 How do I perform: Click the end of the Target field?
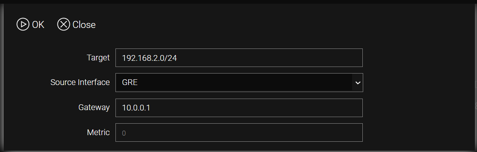tap(356, 58)
